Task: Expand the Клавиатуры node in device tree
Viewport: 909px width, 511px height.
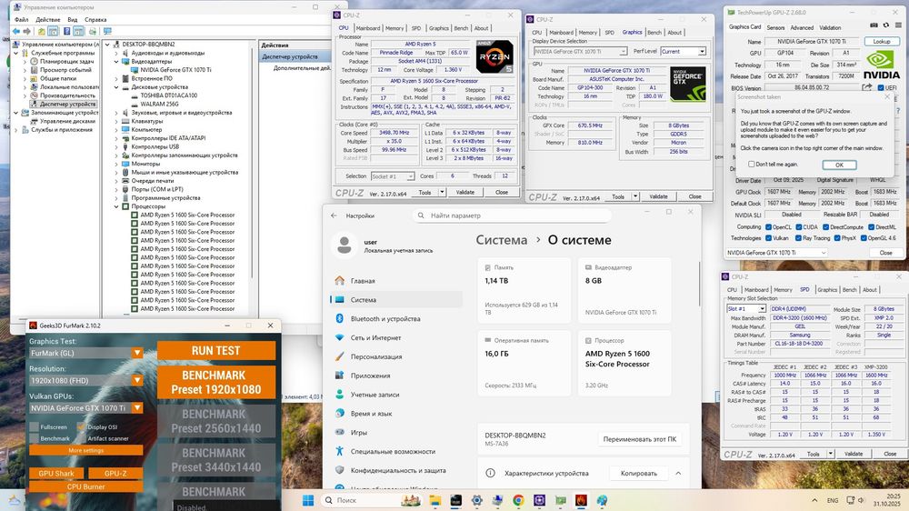Action: 116,121
